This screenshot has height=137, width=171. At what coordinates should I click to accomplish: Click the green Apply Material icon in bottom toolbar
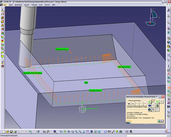point(117,132)
